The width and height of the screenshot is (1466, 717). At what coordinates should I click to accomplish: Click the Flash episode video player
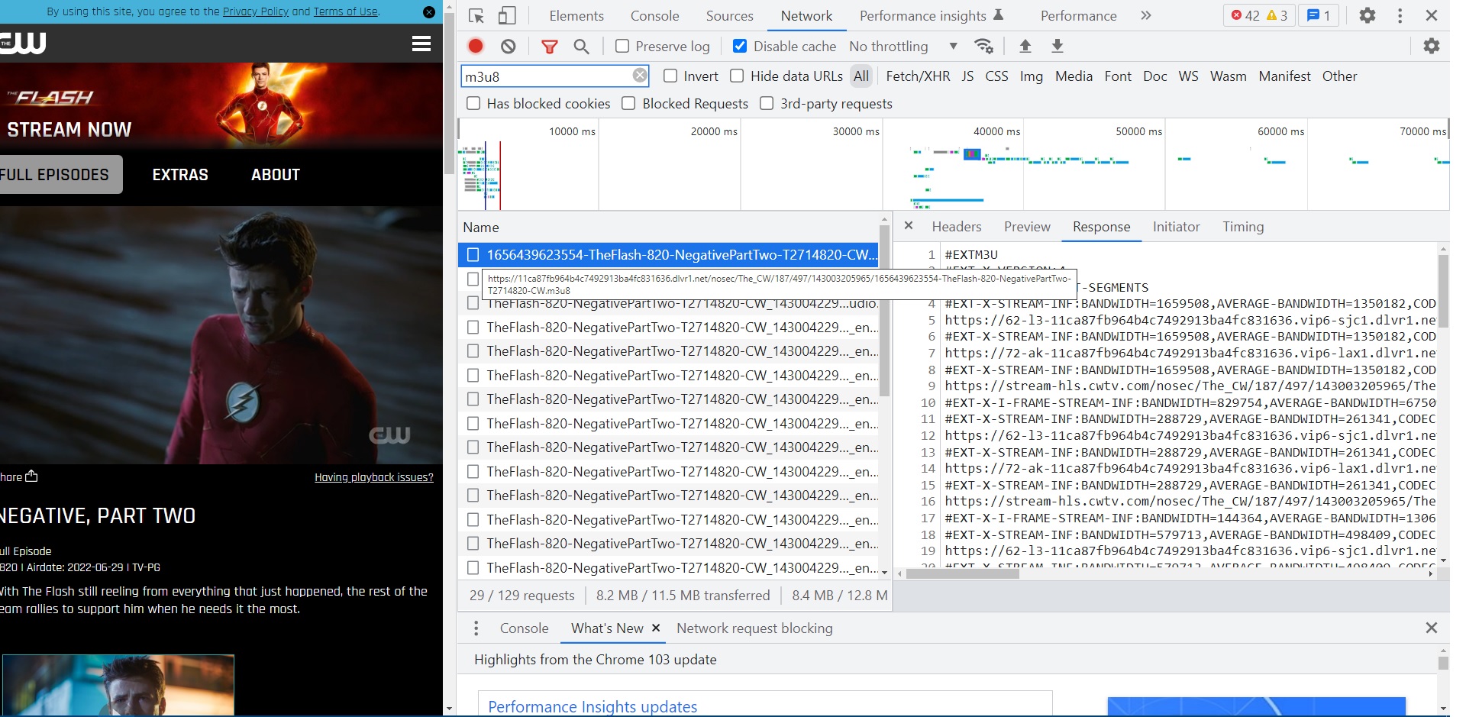coord(221,335)
